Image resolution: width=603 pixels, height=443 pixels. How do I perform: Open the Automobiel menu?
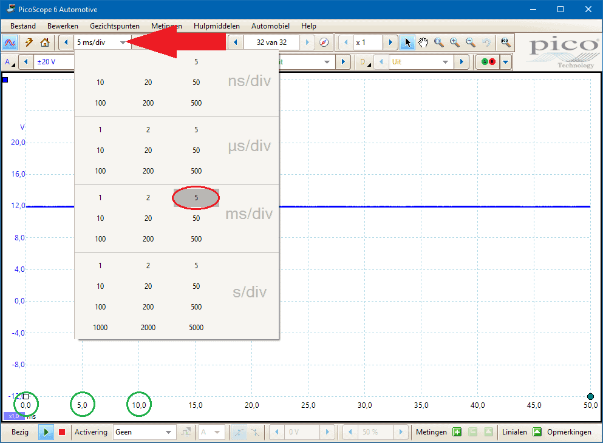[270, 26]
